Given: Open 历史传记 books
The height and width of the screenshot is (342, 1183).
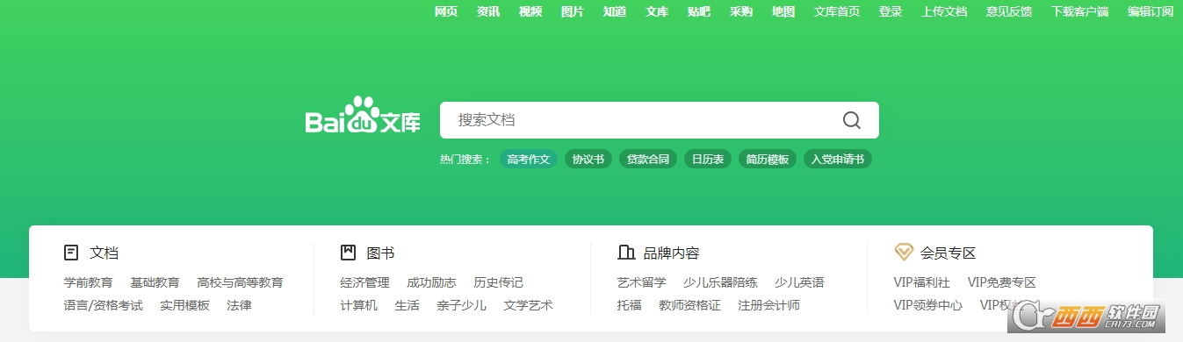Looking at the screenshot, I should (499, 282).
